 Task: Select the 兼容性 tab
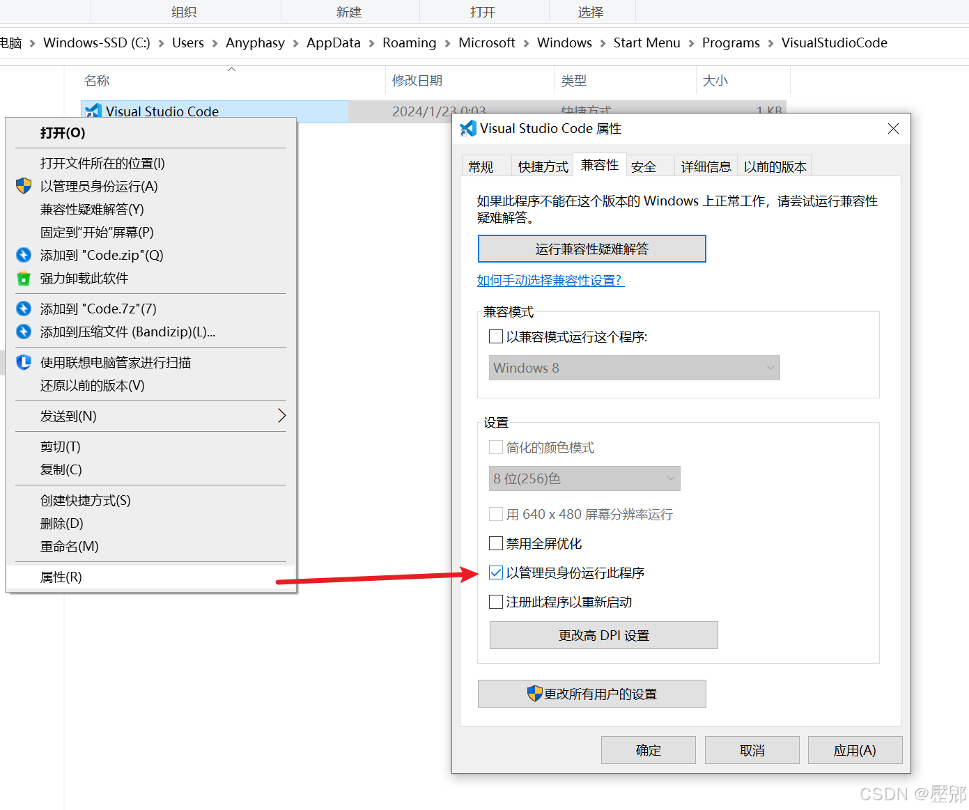point(600,164)
